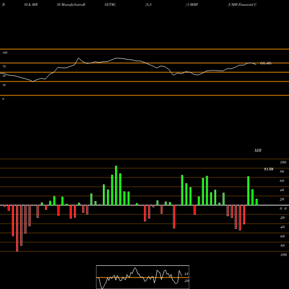Screen dimensions: 289x289
Task: Click the RSI value label 66.46
Action: (266, 63)
